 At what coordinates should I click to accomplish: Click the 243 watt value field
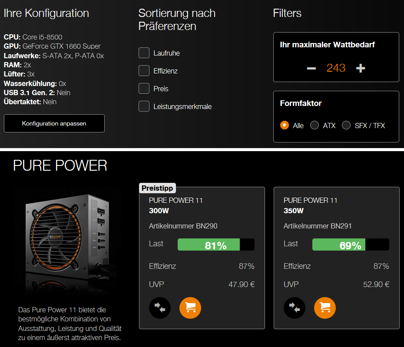336,68
